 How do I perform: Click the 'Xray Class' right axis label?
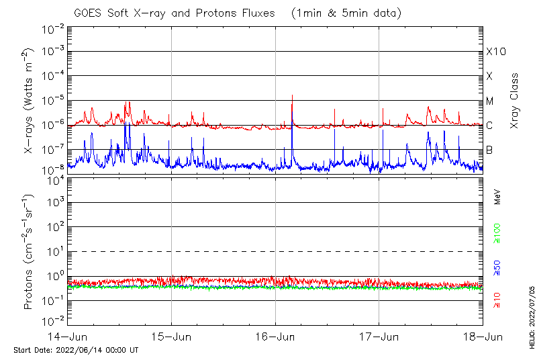(x=514, y=101)
